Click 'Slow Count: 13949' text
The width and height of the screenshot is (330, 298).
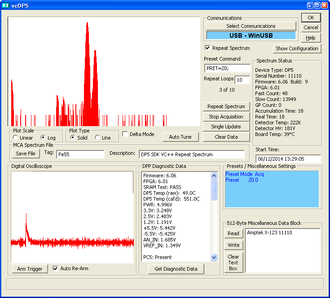(x=276, y=99)
